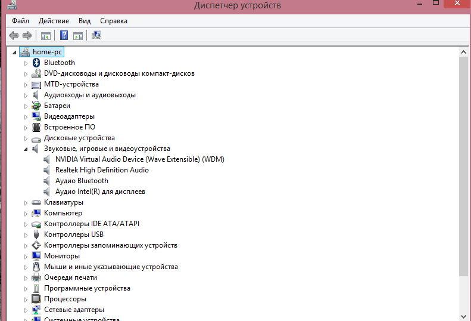Click the Батареи battery icon

[36, 106]
